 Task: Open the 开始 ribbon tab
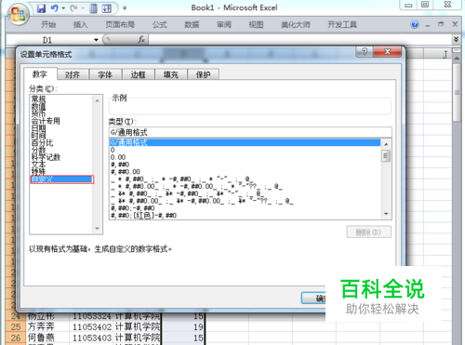coord(48,24)
